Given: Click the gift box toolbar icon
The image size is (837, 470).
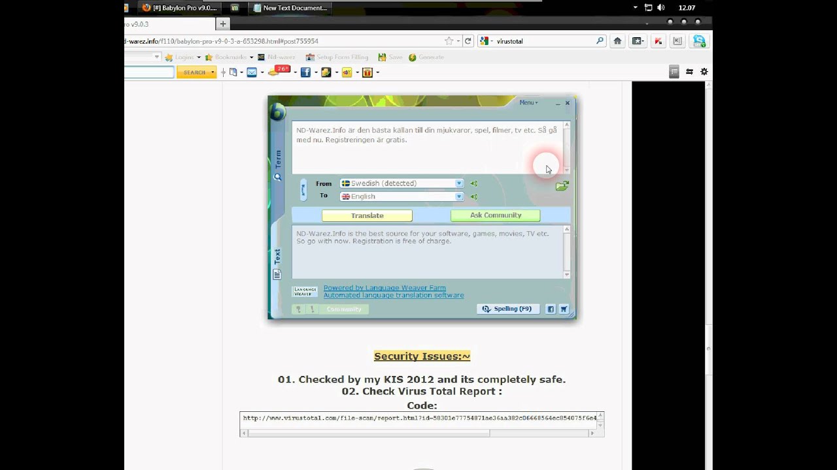Looking at the screenshot, I should [x=367, y=72].
